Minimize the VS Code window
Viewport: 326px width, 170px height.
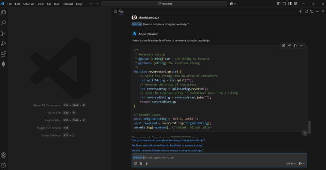pos(303,4)
